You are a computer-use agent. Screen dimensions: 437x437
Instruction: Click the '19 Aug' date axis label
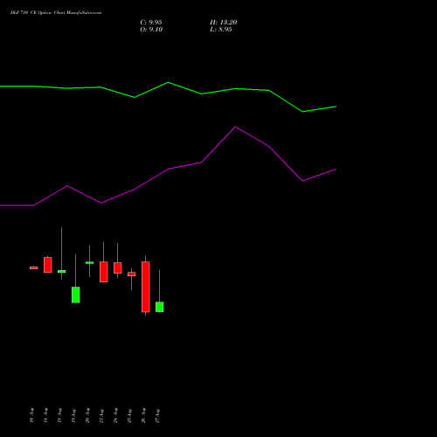pyautogui.click(x=73, y=415)
